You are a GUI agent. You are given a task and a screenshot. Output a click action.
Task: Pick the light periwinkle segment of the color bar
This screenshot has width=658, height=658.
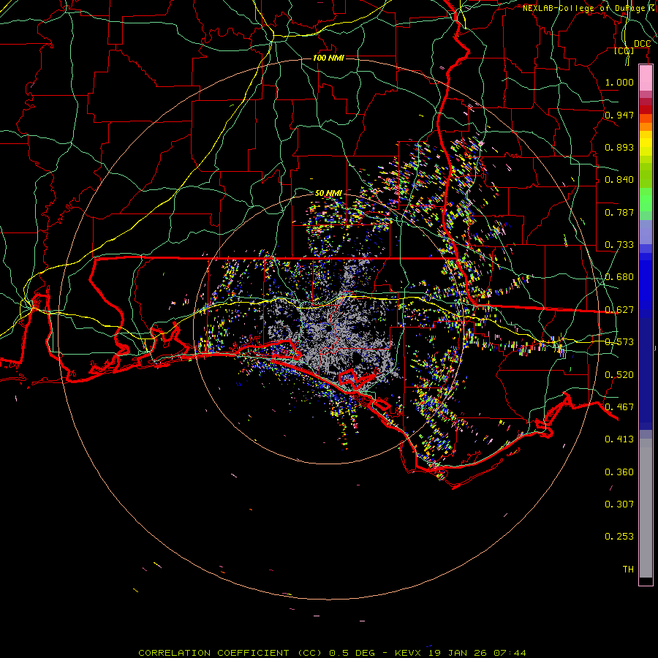[646, 232]
